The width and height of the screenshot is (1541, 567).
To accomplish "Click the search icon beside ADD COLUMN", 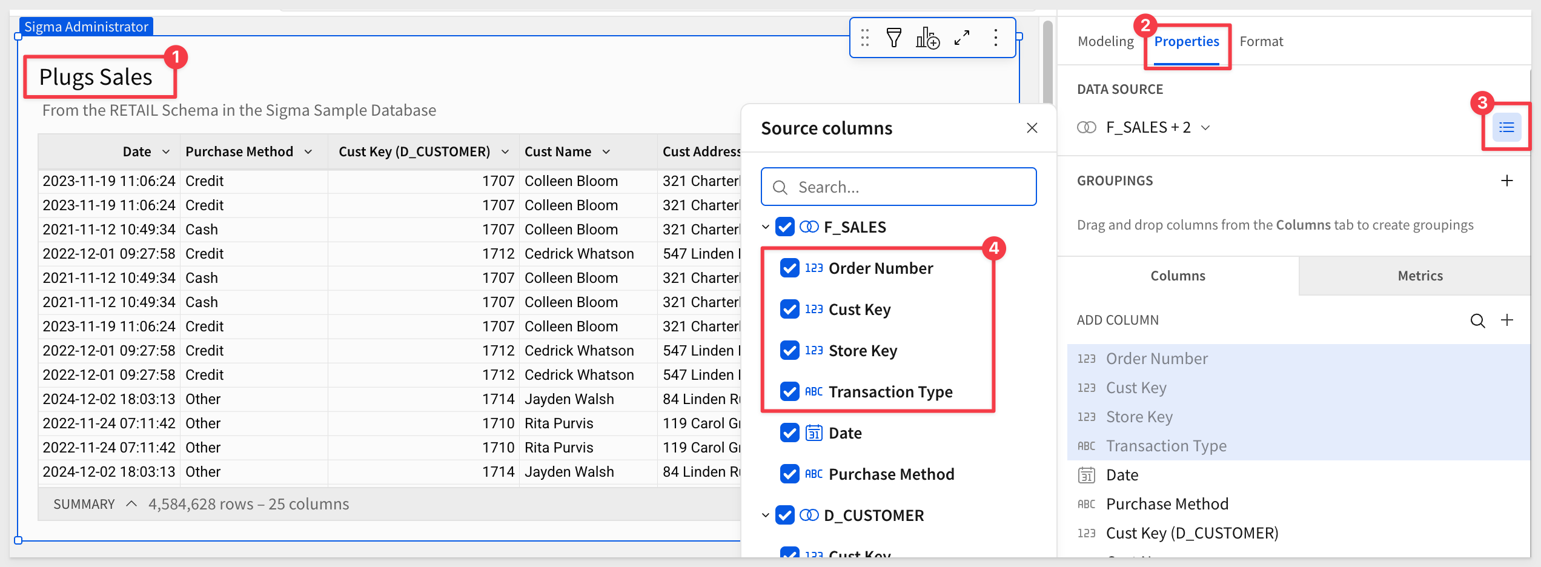I will click(x=1477, y=320).
